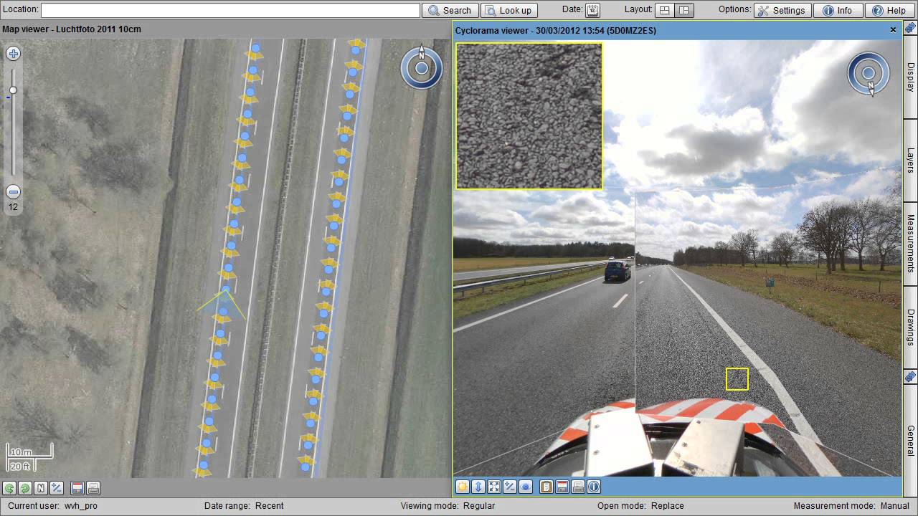Click the pin icon above Display tab
Viewport: 918px width, 516px height.
(x=910, y=27)
